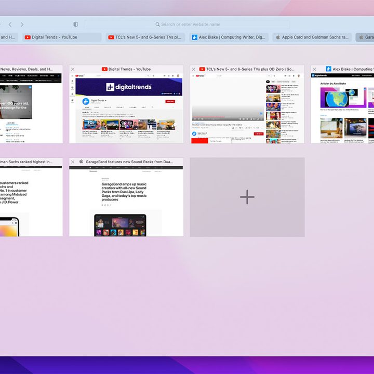Switch to the Apple Card and Goldman Sachs tab
Image resolution: width=374 pixels, height=374 pixels.
coord(312,37)
